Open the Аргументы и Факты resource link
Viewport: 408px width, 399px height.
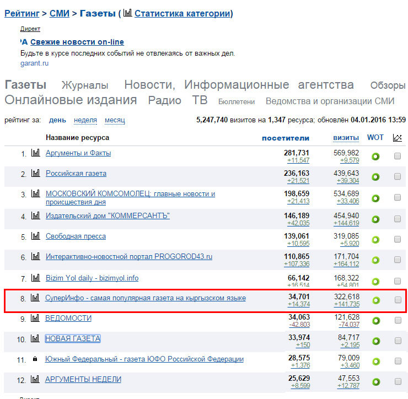coord(78,153)
